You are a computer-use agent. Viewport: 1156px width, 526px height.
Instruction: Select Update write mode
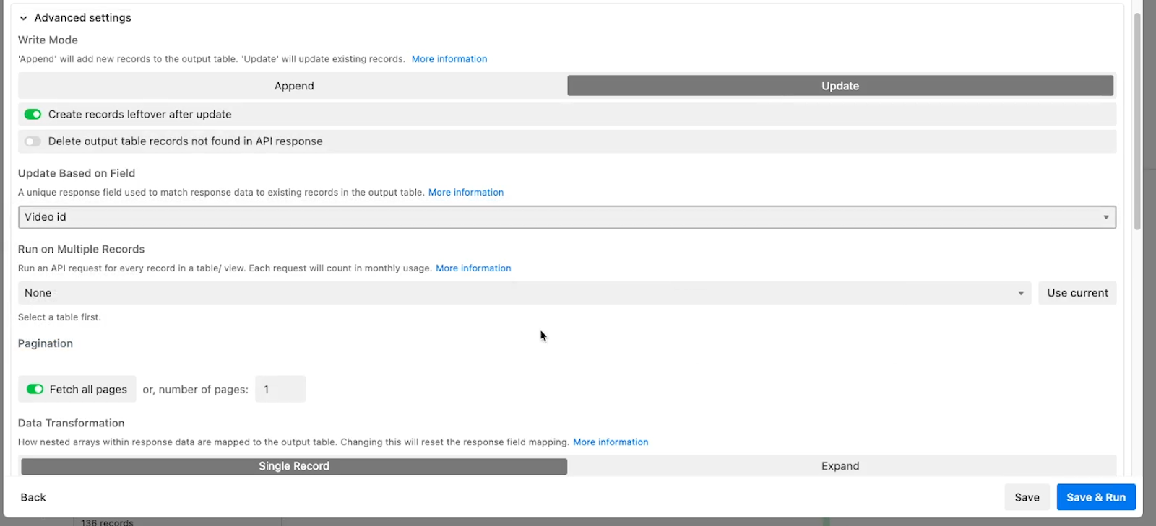840,86
